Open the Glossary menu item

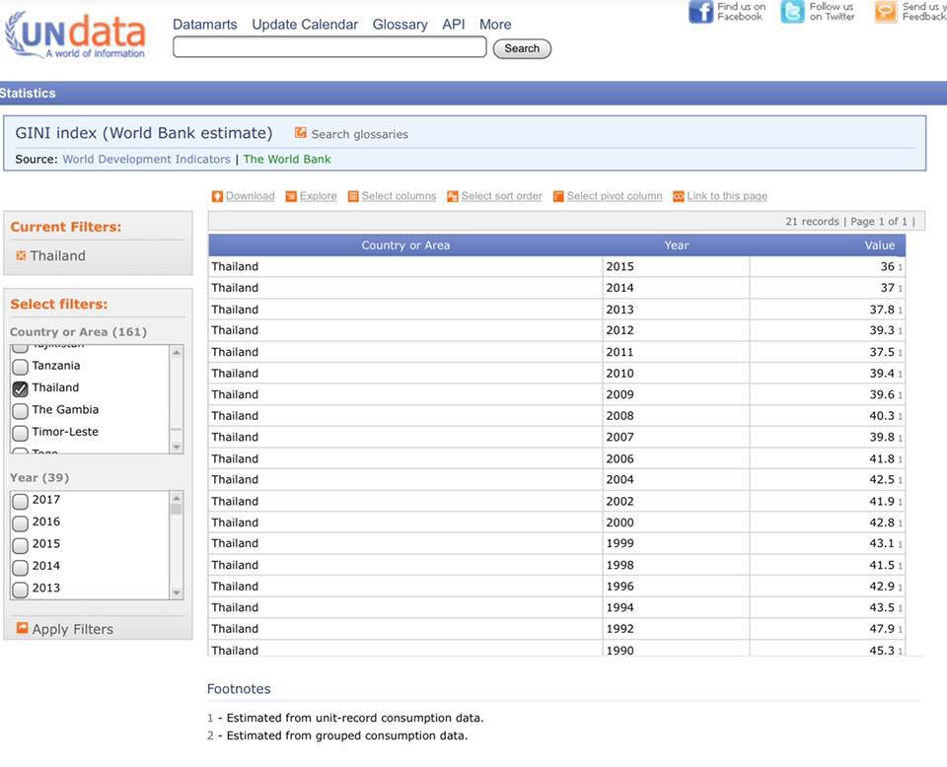pyautogui.click(x=400, y=25)
